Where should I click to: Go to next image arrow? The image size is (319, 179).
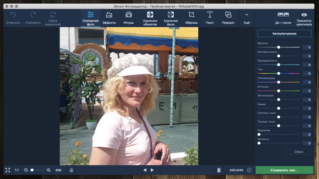pyautogui.click(x=152, y=170)
